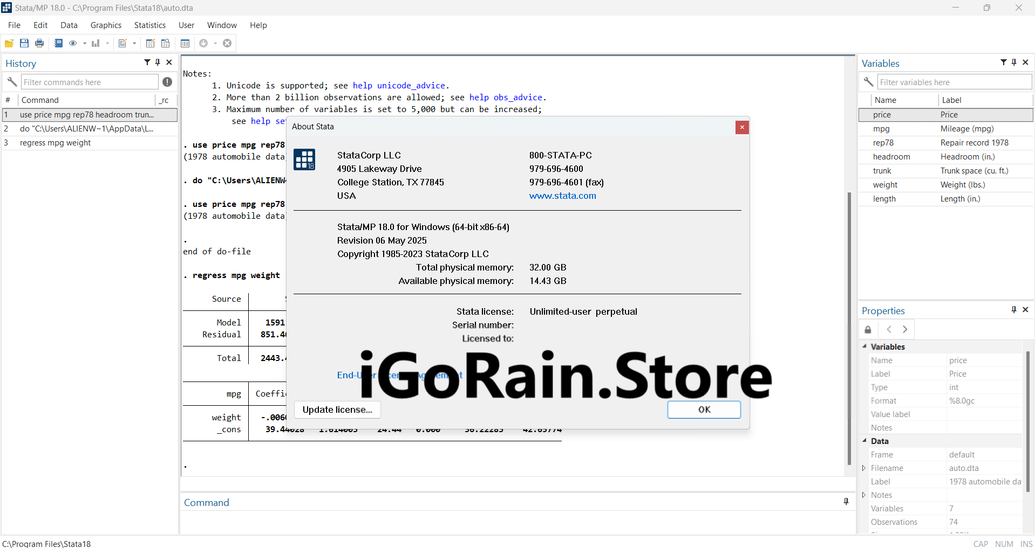Screen dimensions: 1035x548
Task: Toggle the Variables panel filter icon
Action: tap(1003, 63)
